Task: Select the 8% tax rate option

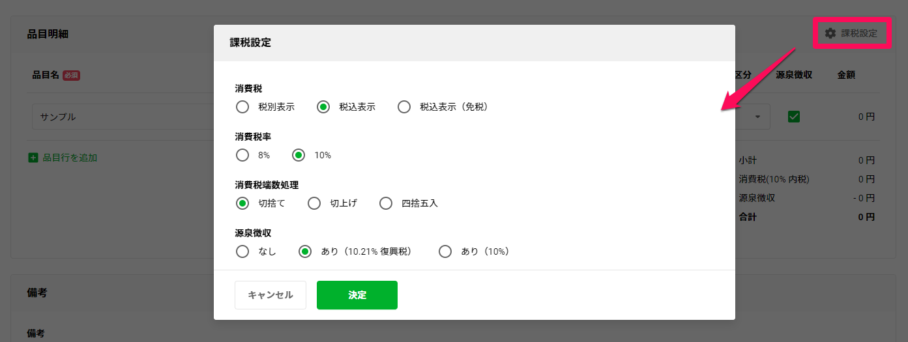Action: click(x=242, y=155)
